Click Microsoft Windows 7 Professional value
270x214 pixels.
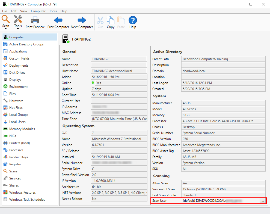tap(119, 139)
